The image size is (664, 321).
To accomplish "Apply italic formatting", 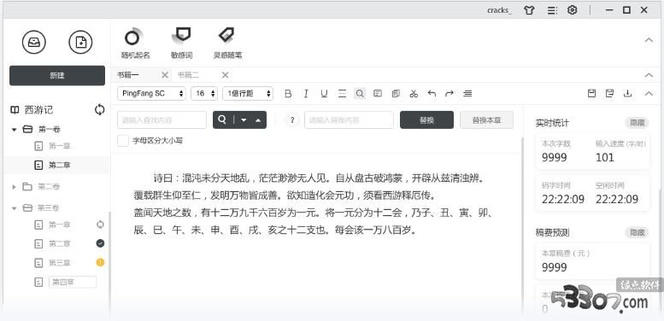I will [x=306, y=93].
